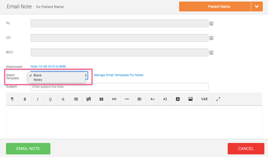The image size is (268, 157).
Task: Open the font size tool
Action: tap(165, 99)
